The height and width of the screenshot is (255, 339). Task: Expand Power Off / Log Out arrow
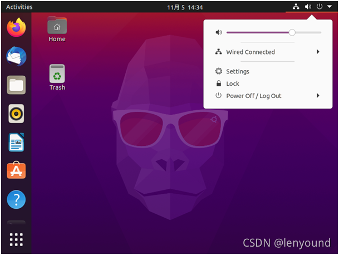pyautogui.click(x=318, y=96)
